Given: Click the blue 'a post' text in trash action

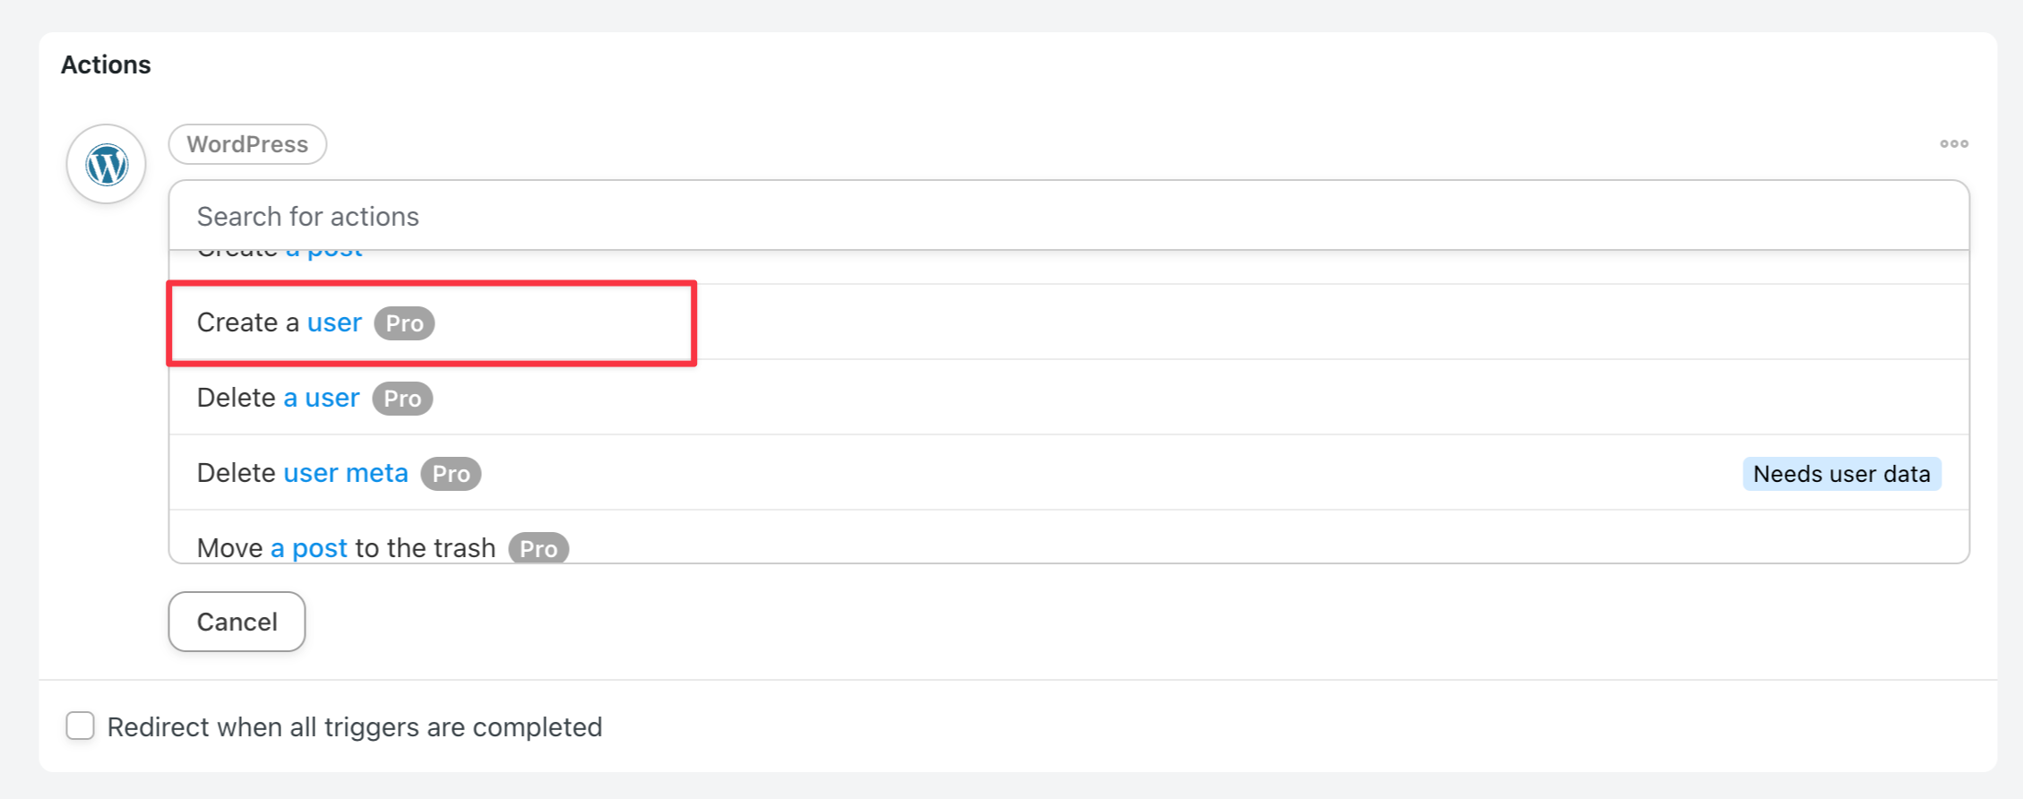Looking at the screenshot, I should point(309,548).
